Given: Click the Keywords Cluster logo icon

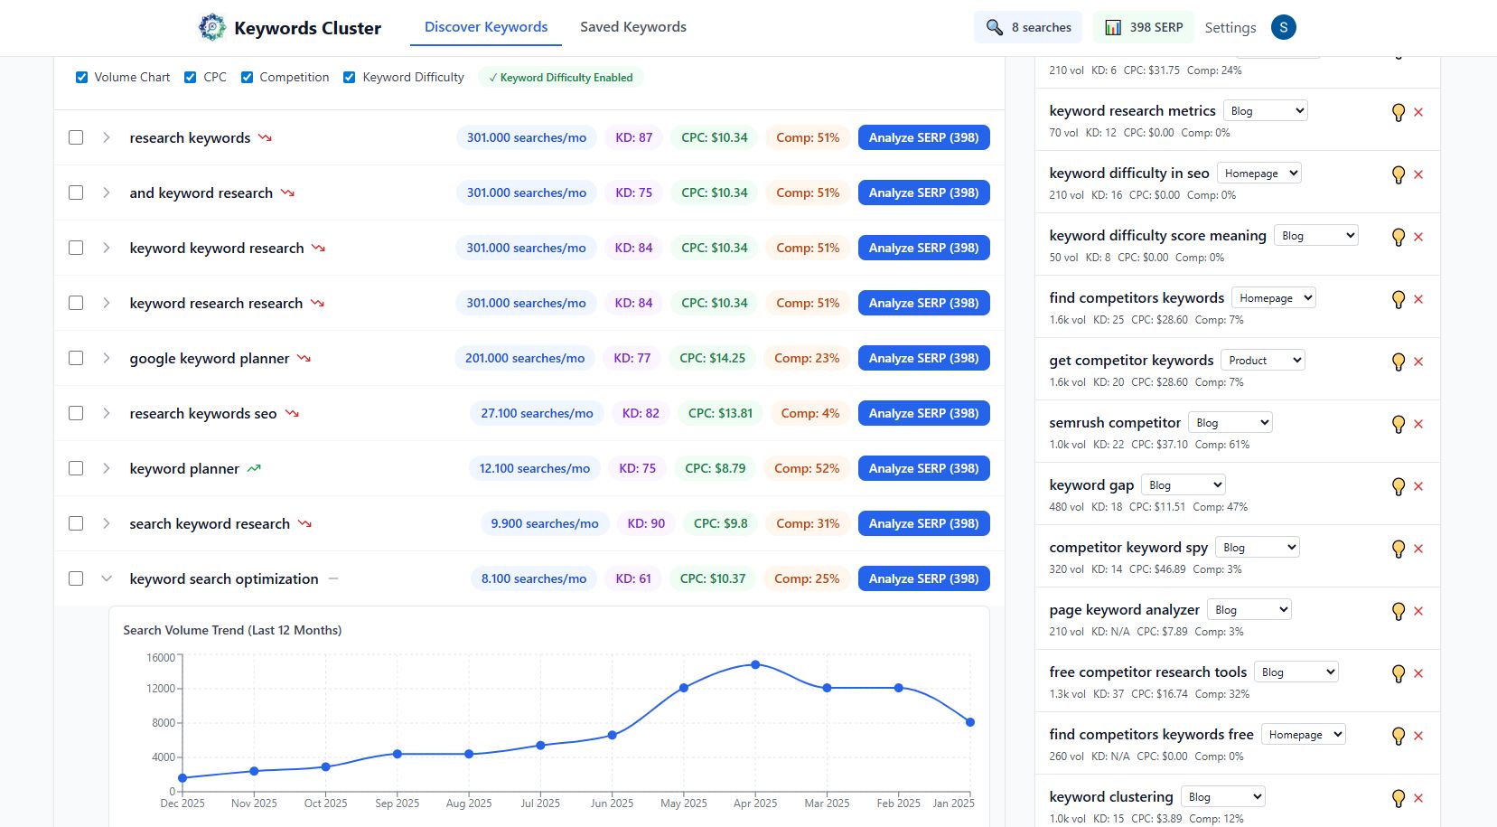Looking at the screenshot, I should click(x=211, y=27).
